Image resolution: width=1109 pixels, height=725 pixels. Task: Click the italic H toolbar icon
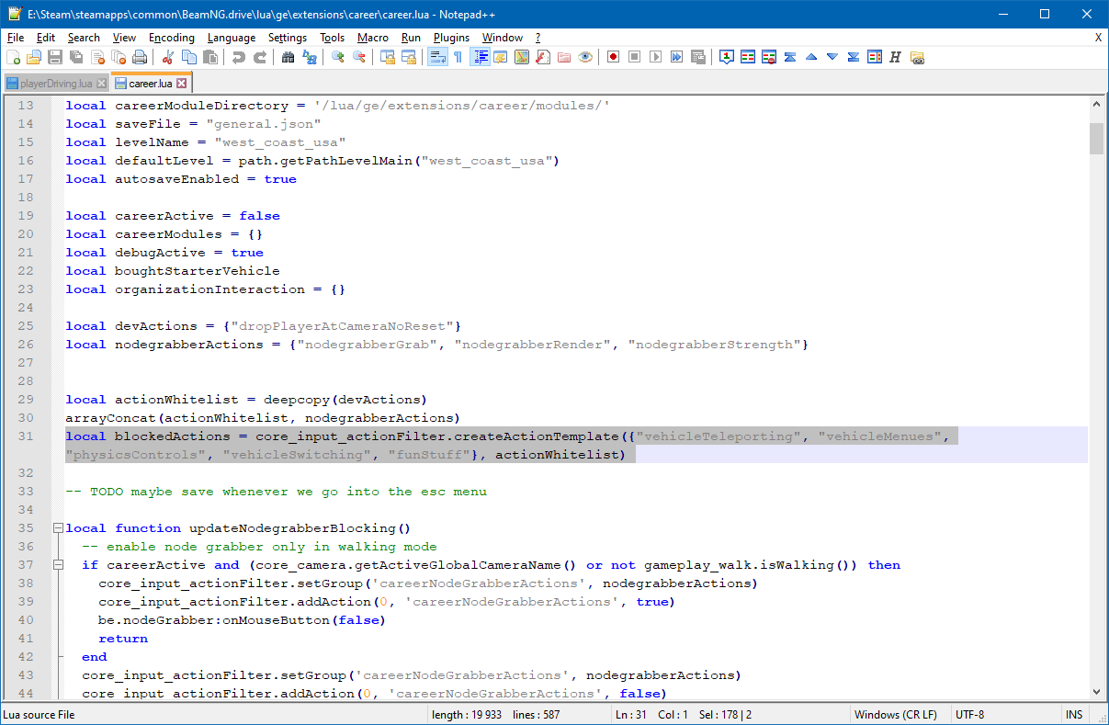tap(896, 57)
